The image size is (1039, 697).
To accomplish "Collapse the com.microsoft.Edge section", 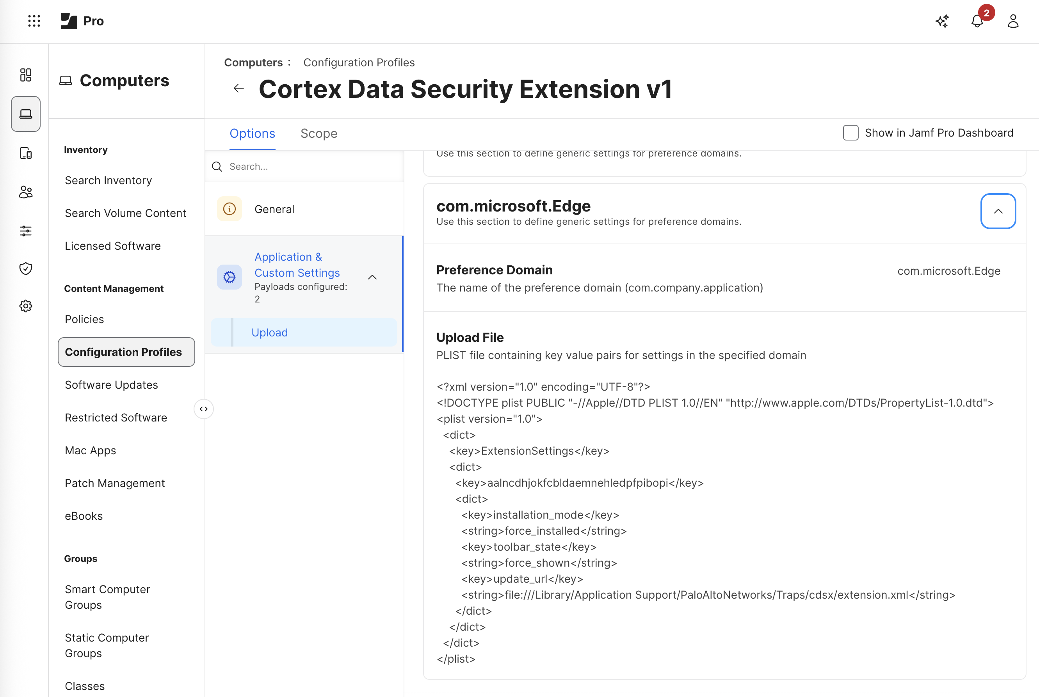I will point(998,211).
